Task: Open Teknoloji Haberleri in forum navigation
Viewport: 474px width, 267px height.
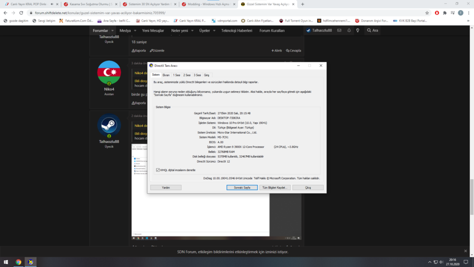Action: 236,31
